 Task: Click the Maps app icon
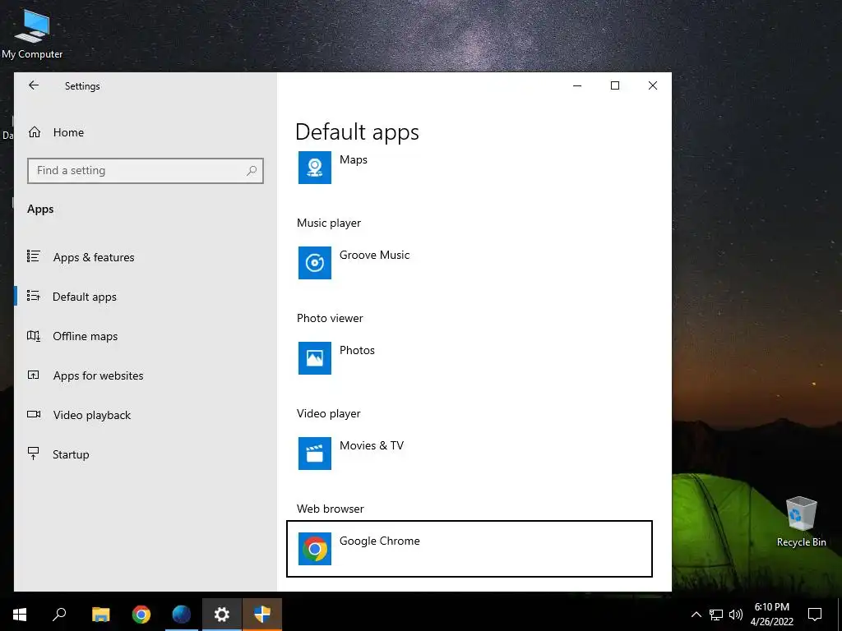tap(315, 168)
